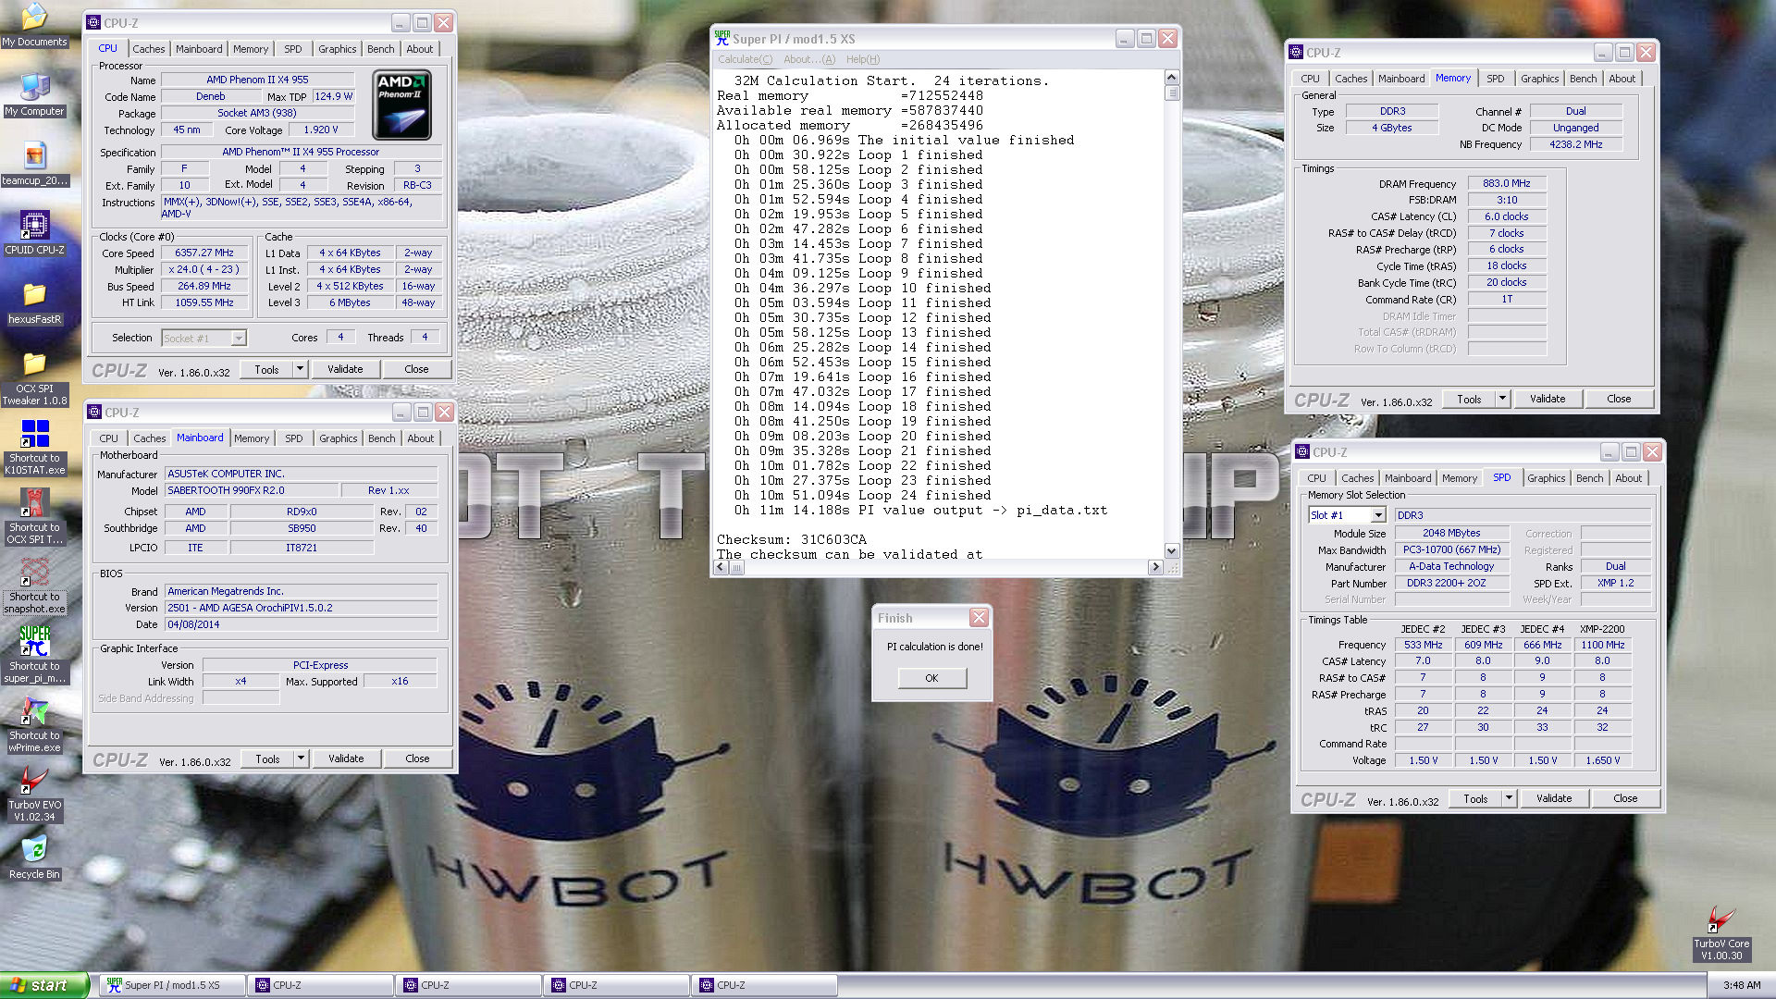Click Super PI window title icon
Image resolution: width=1776 pixels, height=999 pixels.
pyautogui.click(x=721, y=38)
